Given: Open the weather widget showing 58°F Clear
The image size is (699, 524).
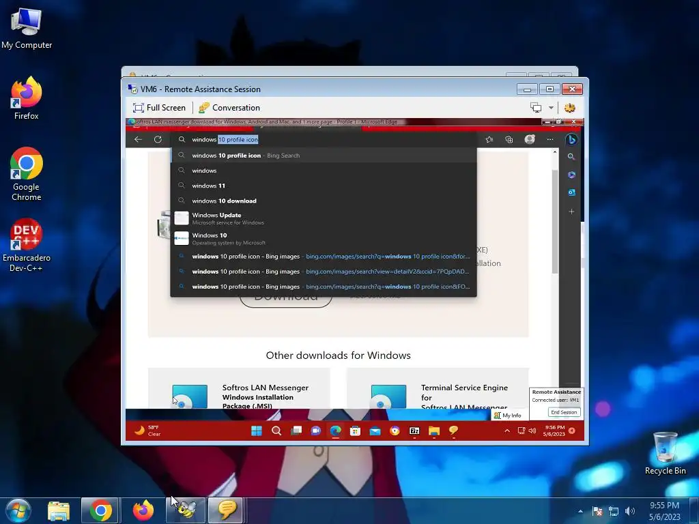Looking at the screenshot, I should pyautogui.click(x=148, y=431).
